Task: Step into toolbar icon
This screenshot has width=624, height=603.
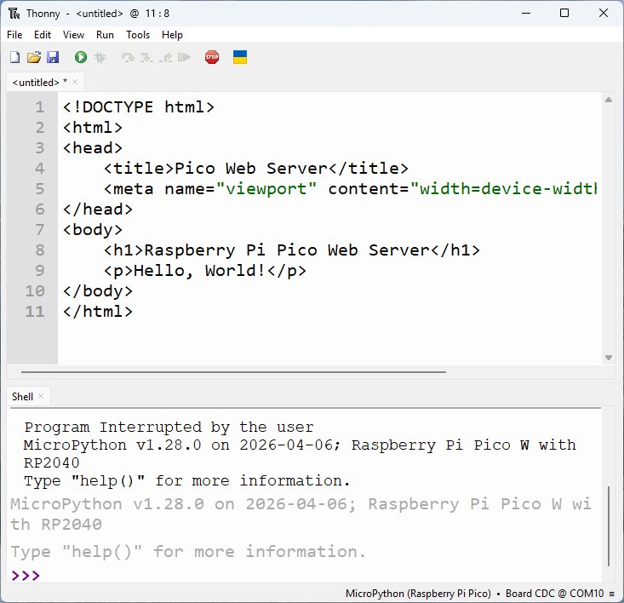Action: (x=146, y=58)
